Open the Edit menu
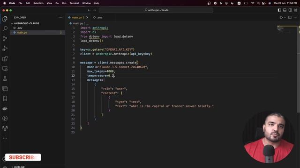 (x=28, y=3)
